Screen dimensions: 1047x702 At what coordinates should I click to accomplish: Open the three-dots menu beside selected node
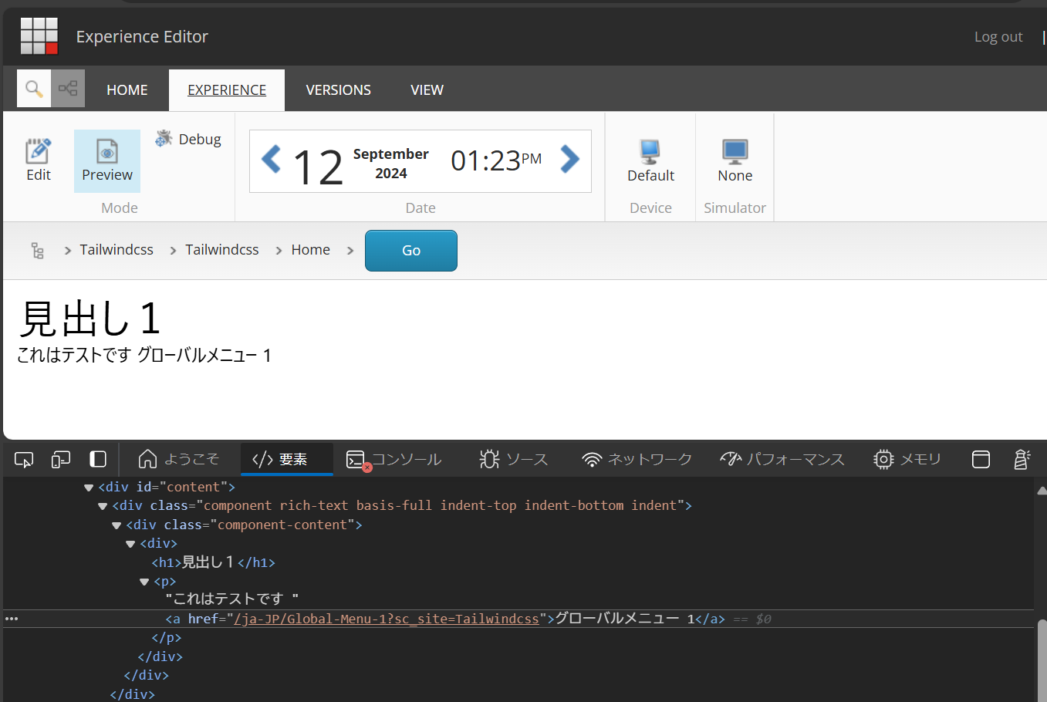click(12, 619)
